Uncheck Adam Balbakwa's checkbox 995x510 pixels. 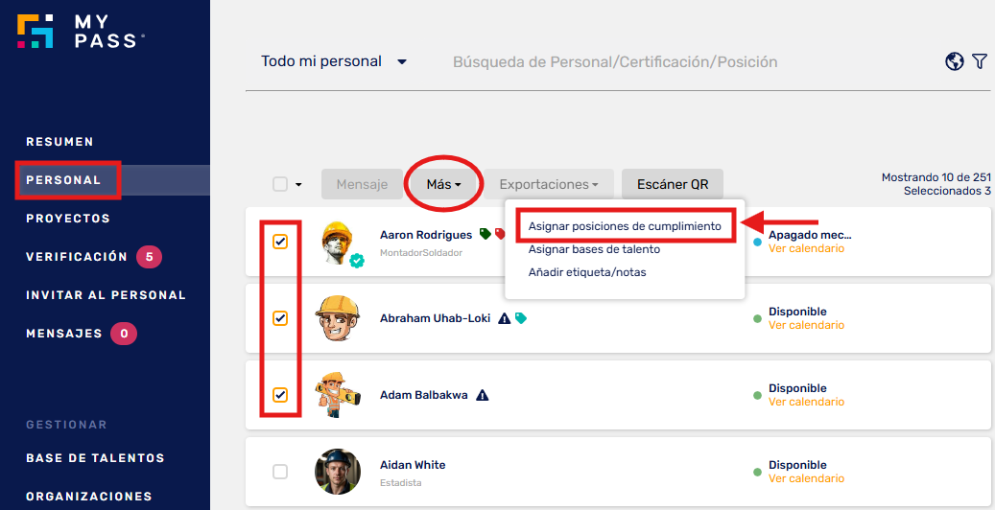tap(280, 395)
